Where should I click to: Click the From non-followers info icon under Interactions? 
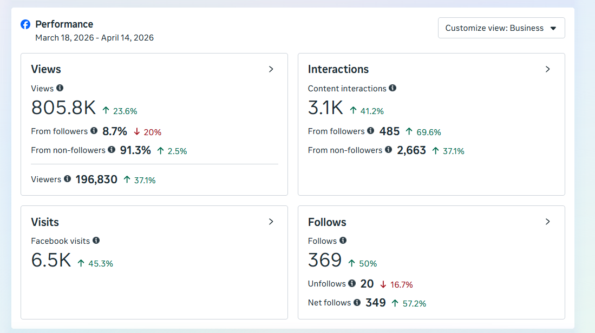[388, 150]
